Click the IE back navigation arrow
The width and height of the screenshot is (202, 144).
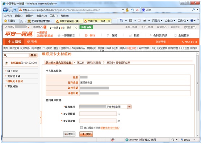click(5, 10)
